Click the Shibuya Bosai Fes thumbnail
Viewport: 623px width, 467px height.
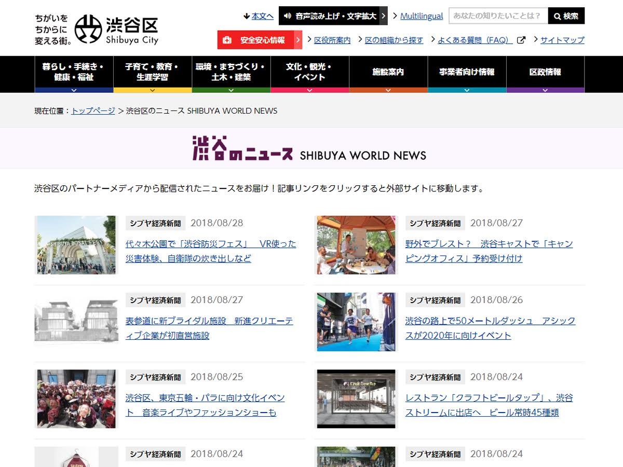pos(76,245)
